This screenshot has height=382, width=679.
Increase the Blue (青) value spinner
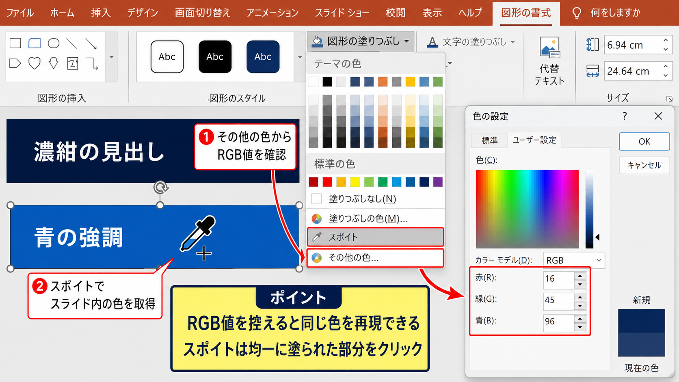(x=580, y=318)
